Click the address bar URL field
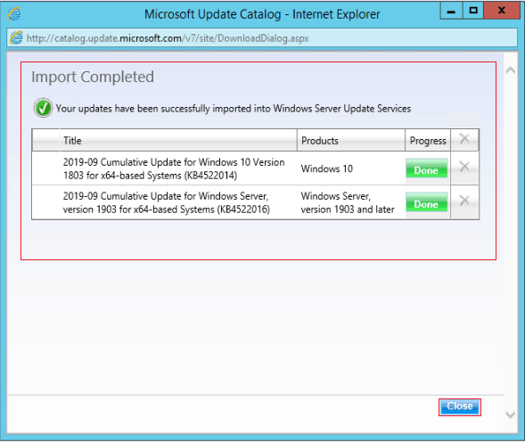This screenshot has height=443, width=525. 262,37
